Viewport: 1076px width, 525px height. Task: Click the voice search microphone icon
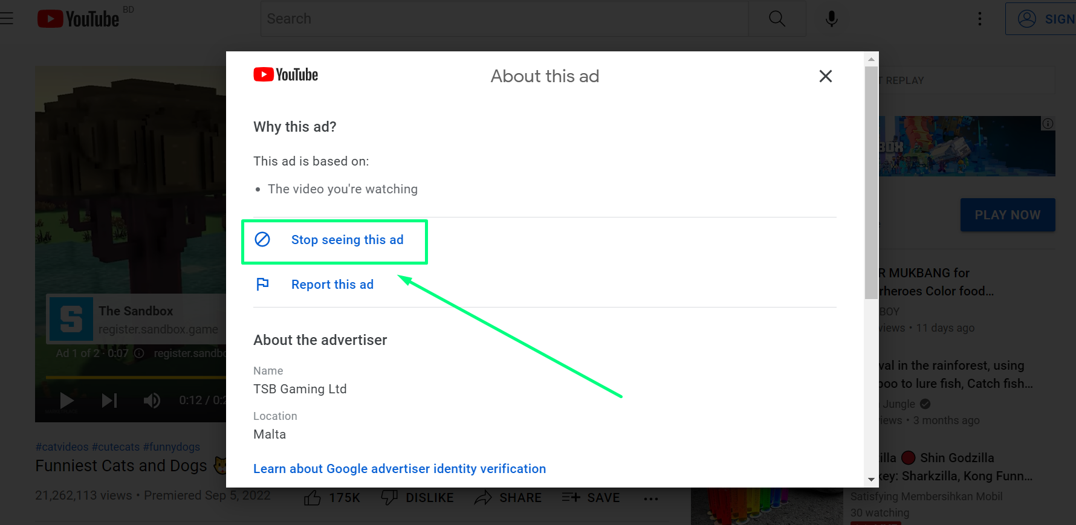coord(831,19)
